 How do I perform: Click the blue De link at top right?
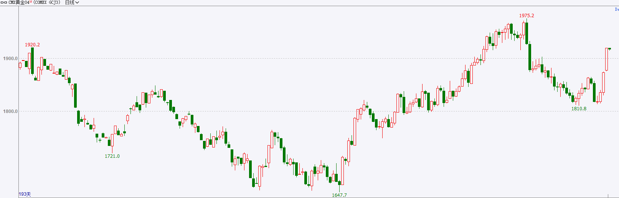coord(617,9)
